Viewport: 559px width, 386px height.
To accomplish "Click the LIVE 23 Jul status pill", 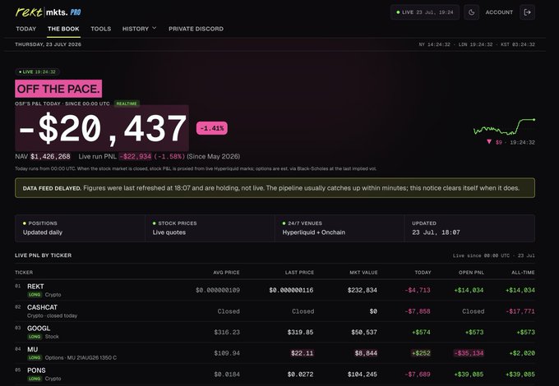I will [x=425, y=12].
